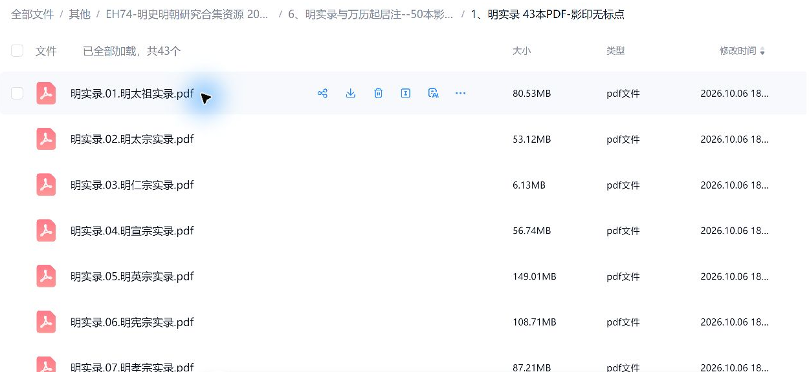Open AI document assistant for 明太祖实录.pdf
Screen dimensions: 809x372
tap(434, 94)
